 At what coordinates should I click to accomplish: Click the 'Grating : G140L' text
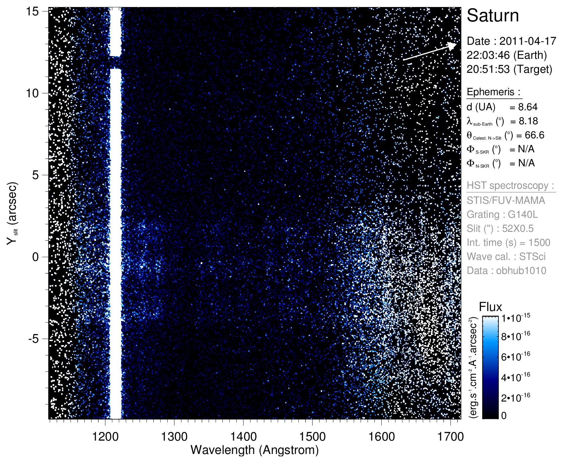[x=502, y=214]
